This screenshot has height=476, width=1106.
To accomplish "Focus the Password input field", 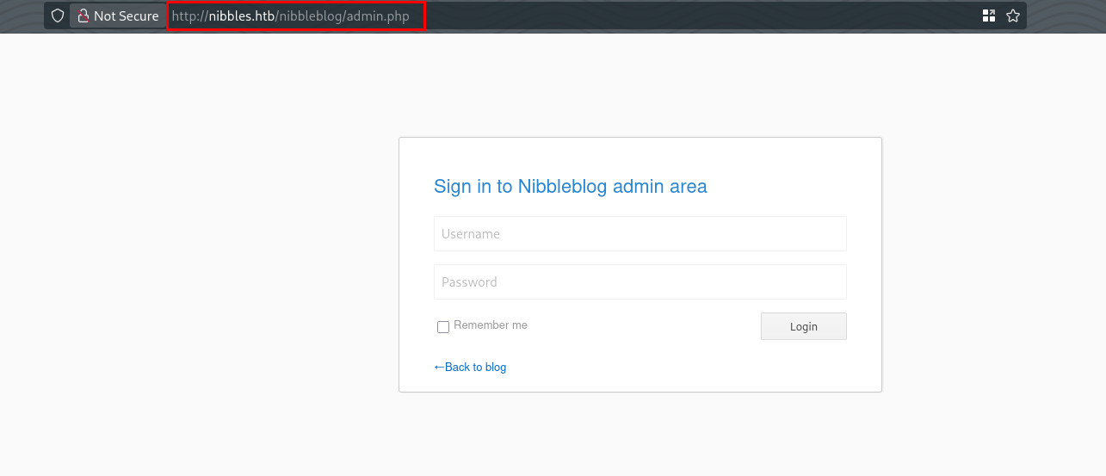I will coord(640,281).
